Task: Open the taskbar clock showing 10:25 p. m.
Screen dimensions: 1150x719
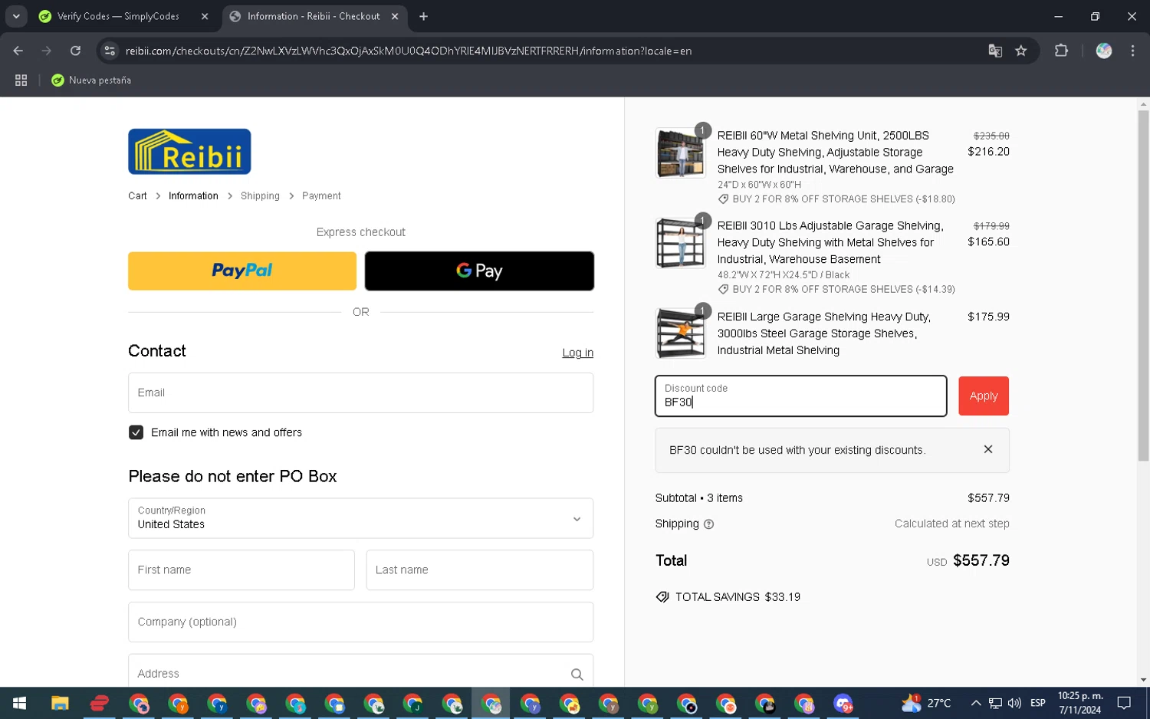Action: [1080, 703]
